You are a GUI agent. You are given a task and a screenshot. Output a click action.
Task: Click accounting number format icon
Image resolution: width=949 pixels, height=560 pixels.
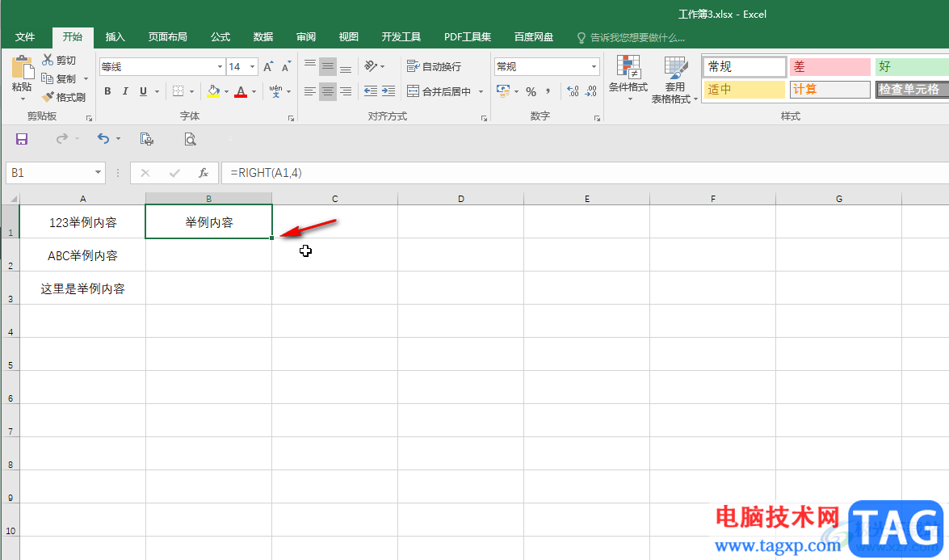pyautogui.click(x=503, y=91)
